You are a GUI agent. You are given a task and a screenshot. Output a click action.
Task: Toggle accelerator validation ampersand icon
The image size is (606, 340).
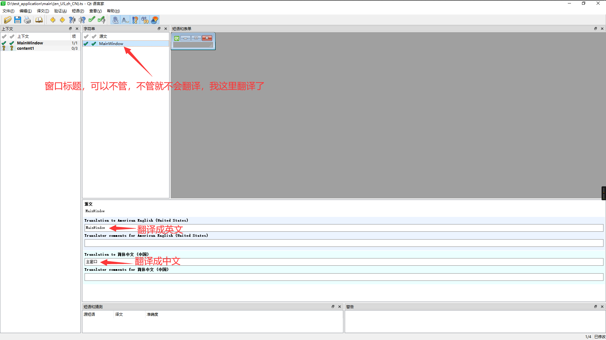pos(116,20)
